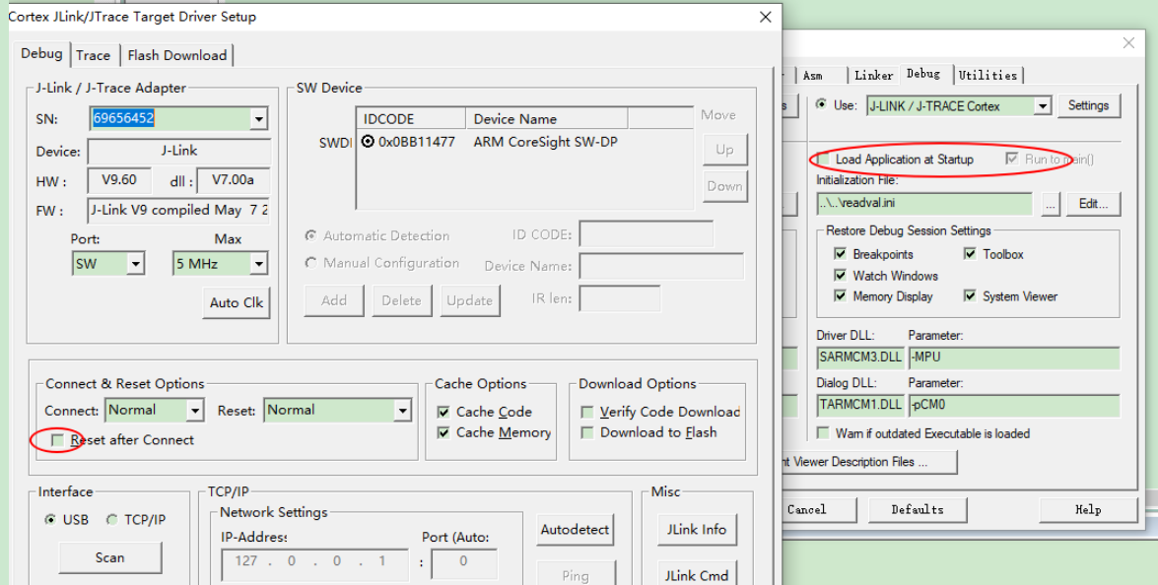Click the IDCODE column header
The height and width of the screenshot is (585, 1158).
coord(411,119)
